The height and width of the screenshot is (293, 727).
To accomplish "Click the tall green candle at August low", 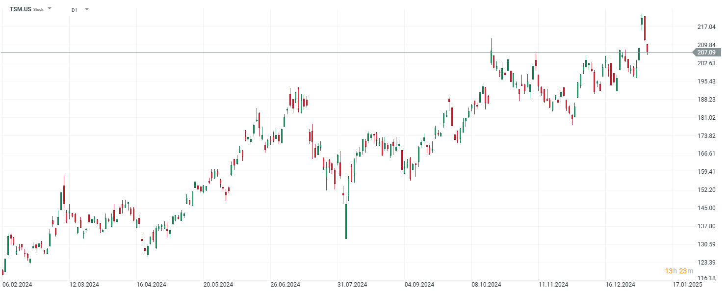I will (x=346, y=221).
